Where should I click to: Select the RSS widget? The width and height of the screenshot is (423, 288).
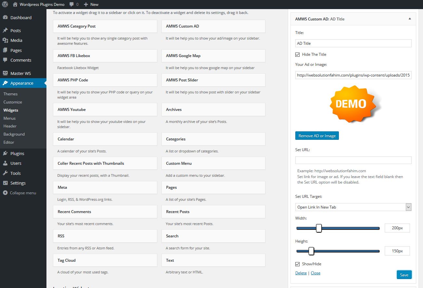click(x=105, y=236)
